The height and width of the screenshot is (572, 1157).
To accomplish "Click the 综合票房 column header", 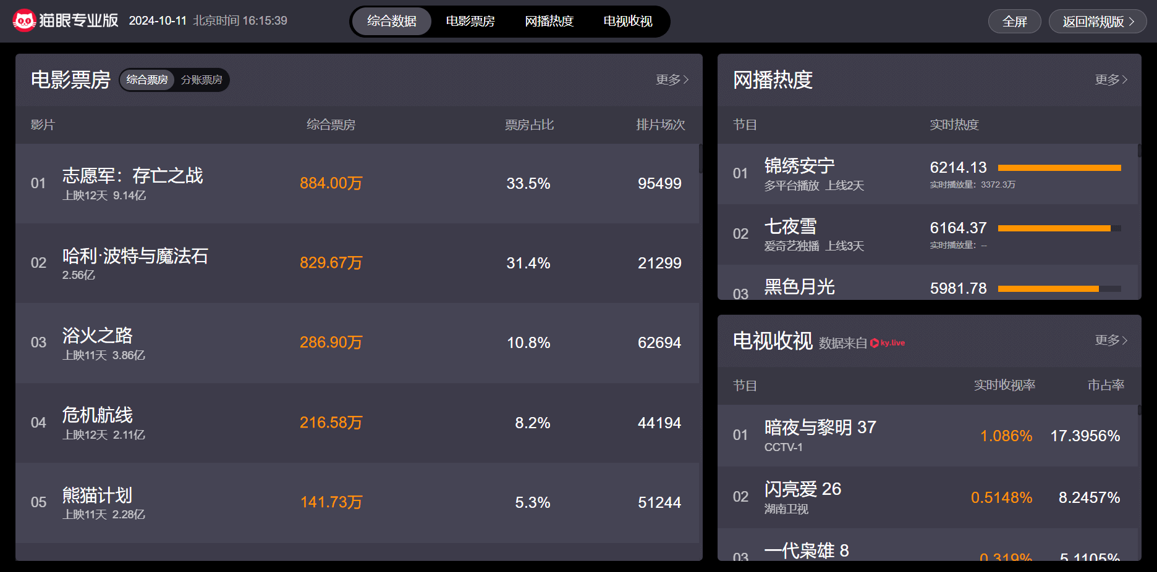I will pyautogui.click(x=331, y=125).
